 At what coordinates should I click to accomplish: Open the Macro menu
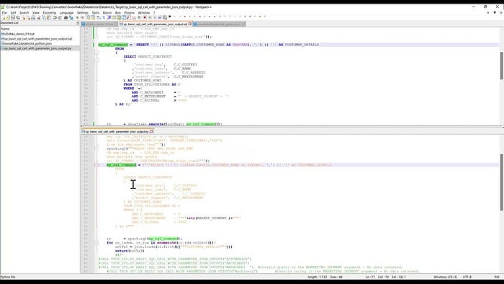coord(107,12)
